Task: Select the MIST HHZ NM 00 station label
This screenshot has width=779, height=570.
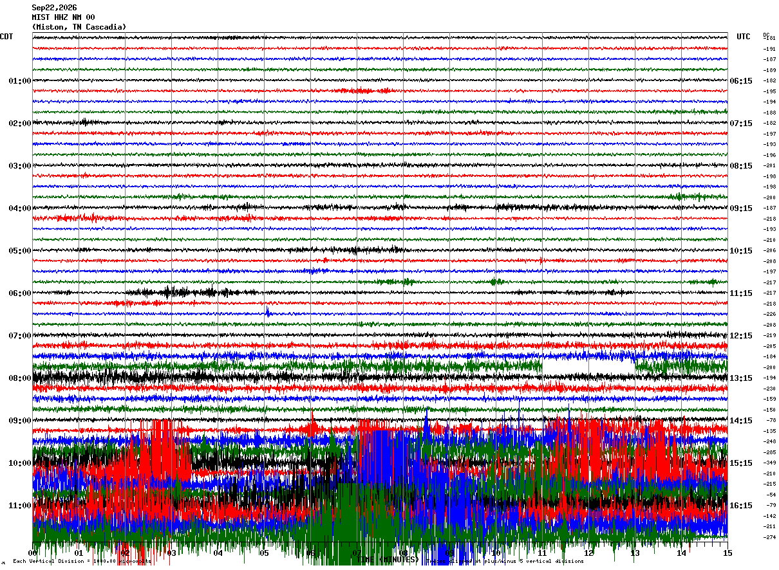Action: pyautogui.click(x=63, y=17)
